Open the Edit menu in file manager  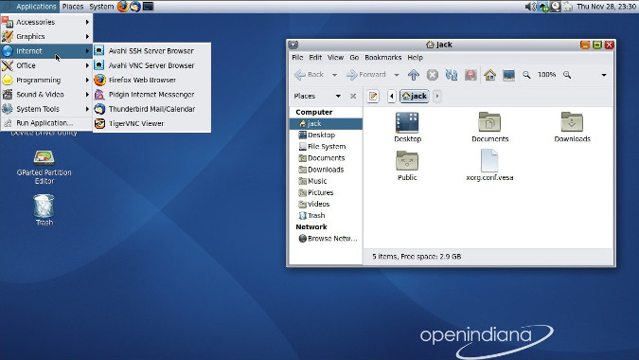pyautogui.click(x=315, y=58)
